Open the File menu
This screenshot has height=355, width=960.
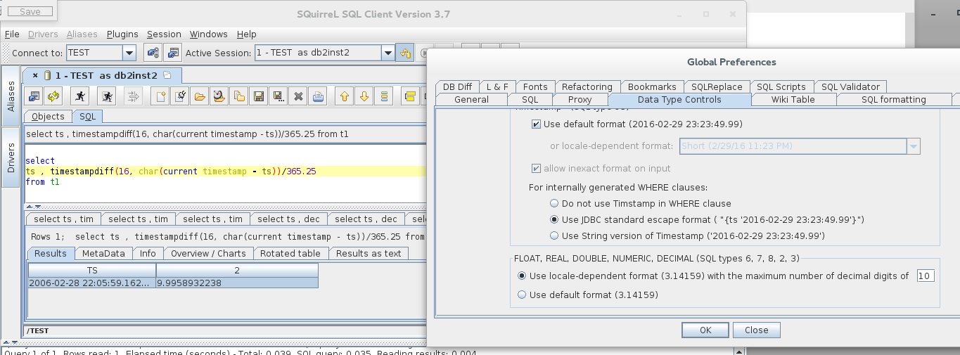click(x=12, y=34)
